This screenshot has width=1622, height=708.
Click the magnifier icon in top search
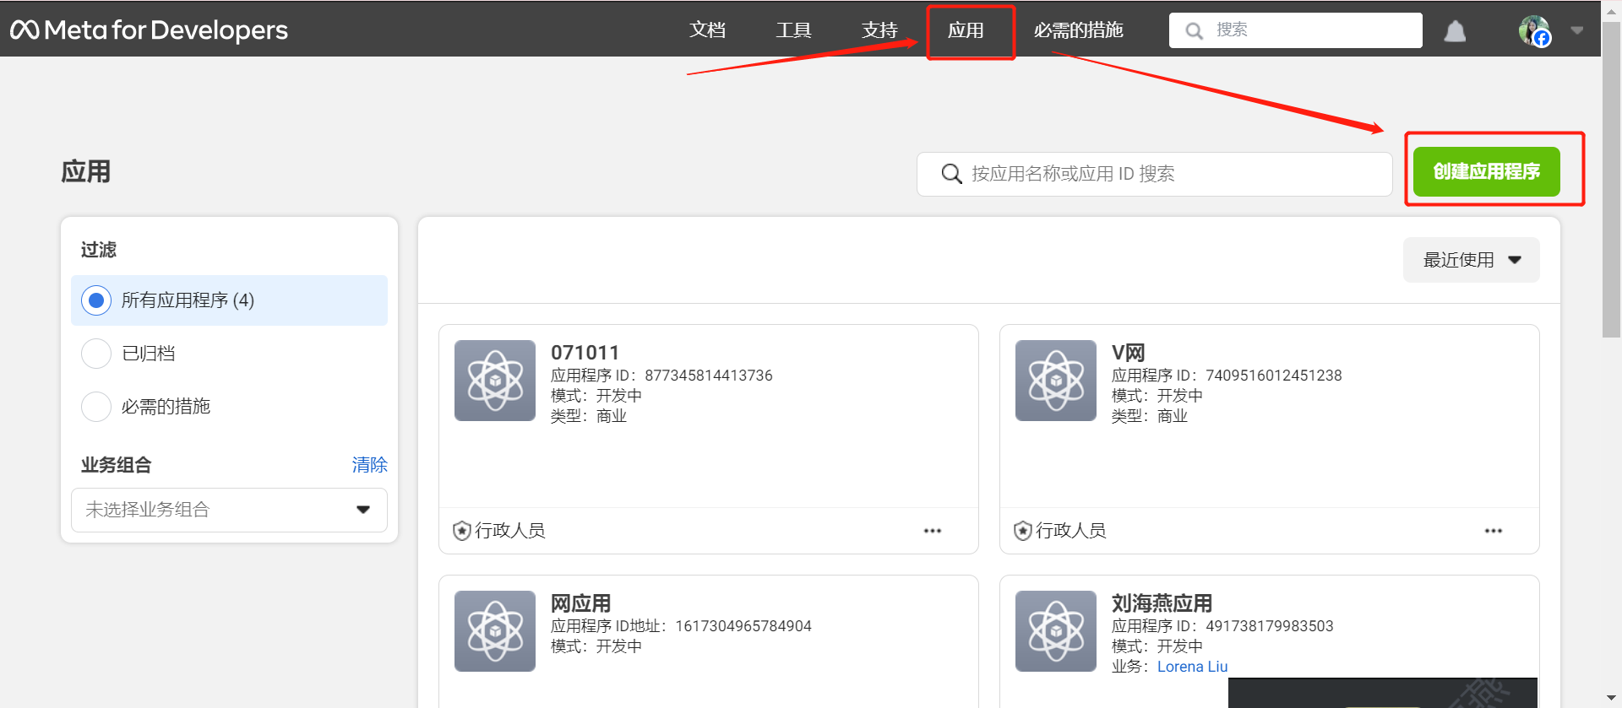(1194, 31)
